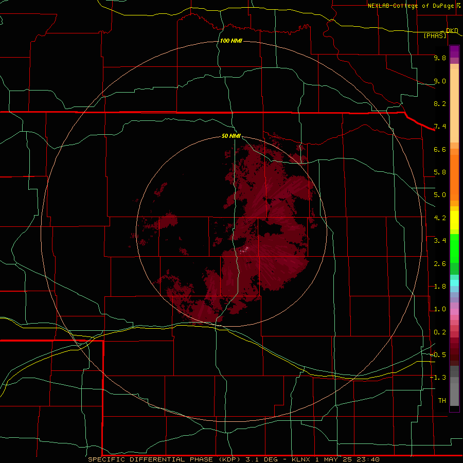Select the -1.3 scale value

[x=438, y=378]
